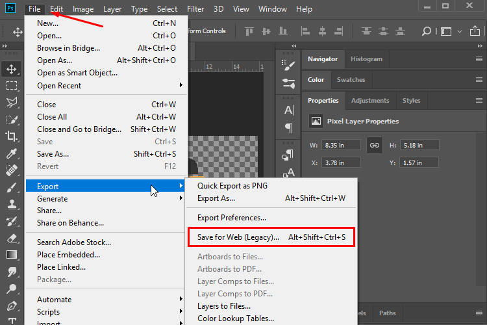Select the Dodge tool
Screen dimensions: 487x325
pyautogui.click(x=12, y=289)
